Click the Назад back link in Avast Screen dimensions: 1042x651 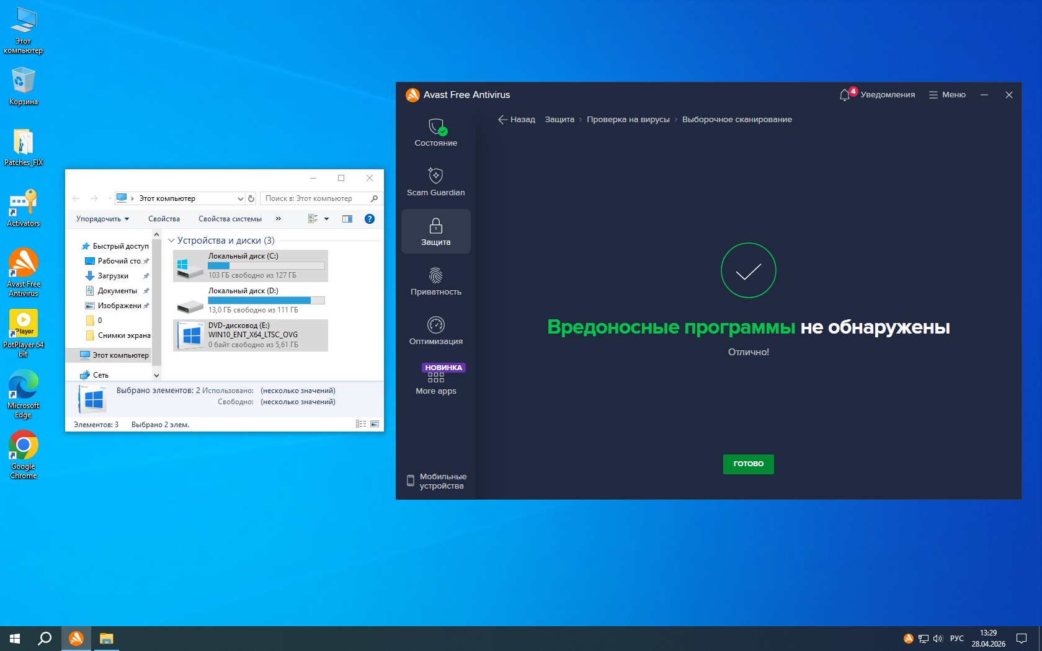tap(516, 120)
